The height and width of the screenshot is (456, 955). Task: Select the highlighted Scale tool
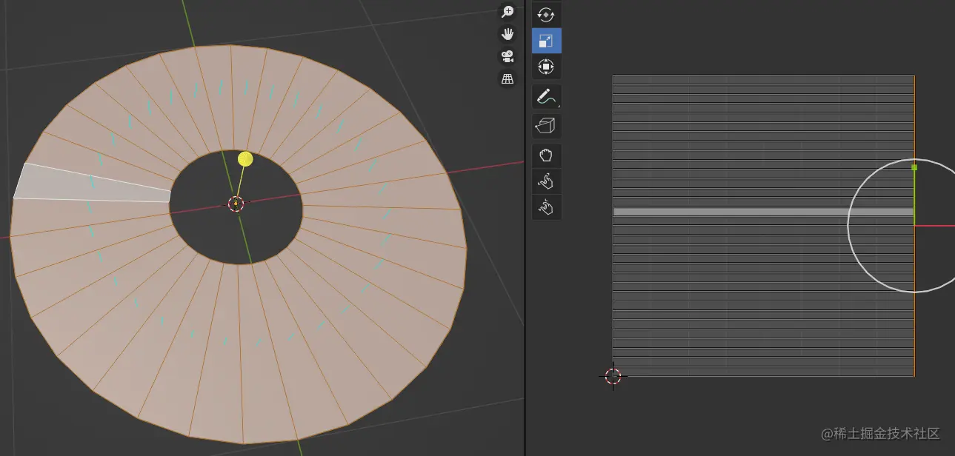pyautogui.click(x=546, y=41)
